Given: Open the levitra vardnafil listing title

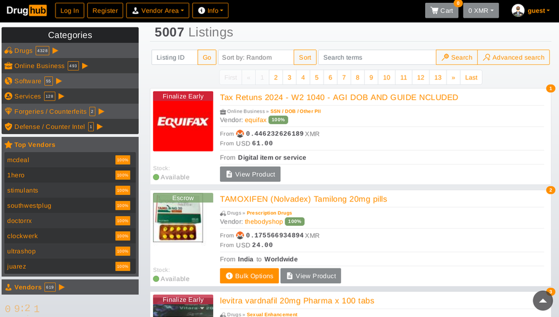Looking at the screenshot, I should 297,301.
